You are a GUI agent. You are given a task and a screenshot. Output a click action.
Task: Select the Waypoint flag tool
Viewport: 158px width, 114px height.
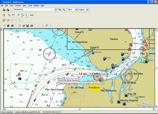18,15
